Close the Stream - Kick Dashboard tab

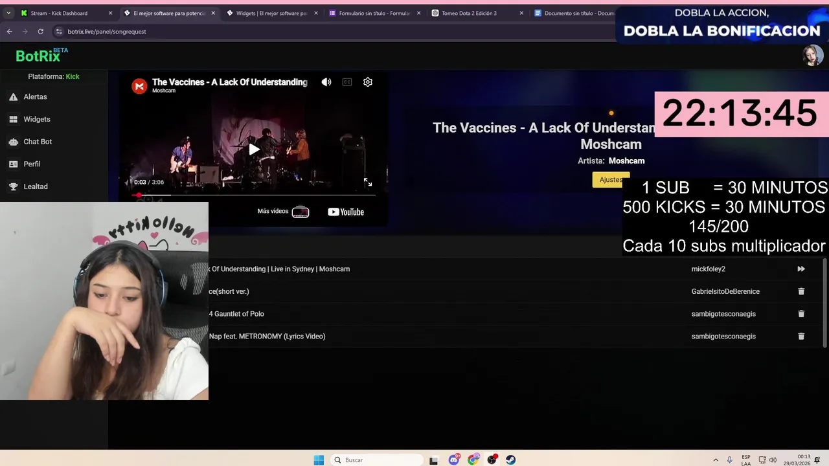[x=110, y=13]
